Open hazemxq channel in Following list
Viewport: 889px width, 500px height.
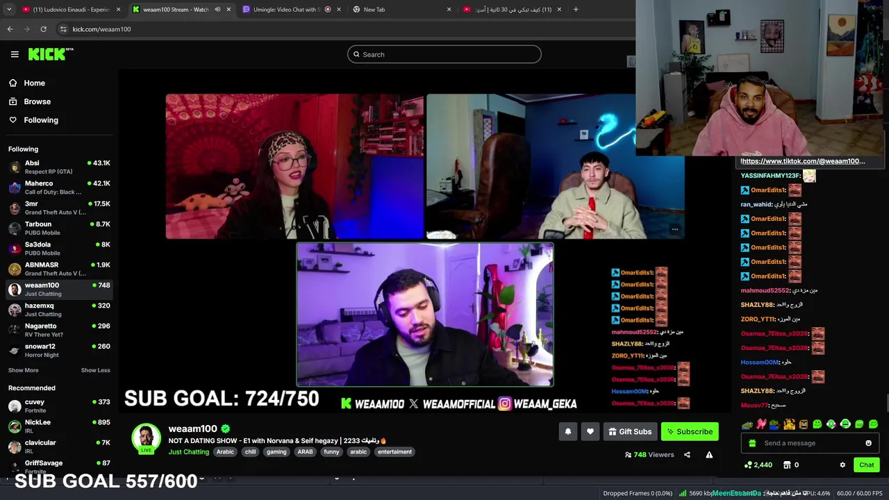point(59,310)
